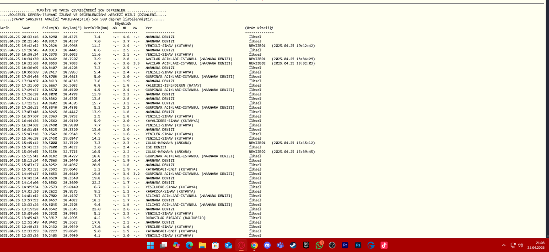Viewport: 549px width, 252px height.
Task: Select the 20:33:16 earthquake time
Action: tap(30, 37)
